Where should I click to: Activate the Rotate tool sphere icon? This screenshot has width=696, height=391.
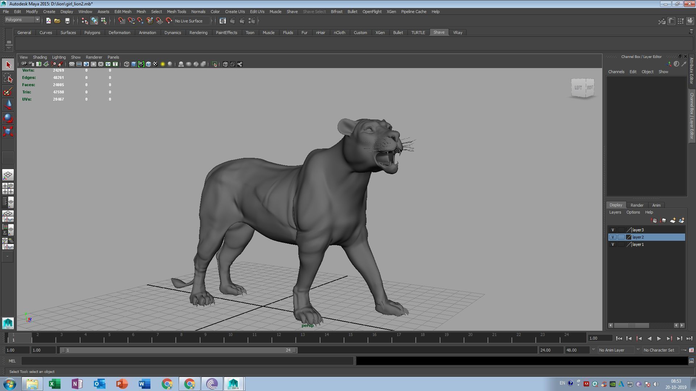[x=8, y=118]
